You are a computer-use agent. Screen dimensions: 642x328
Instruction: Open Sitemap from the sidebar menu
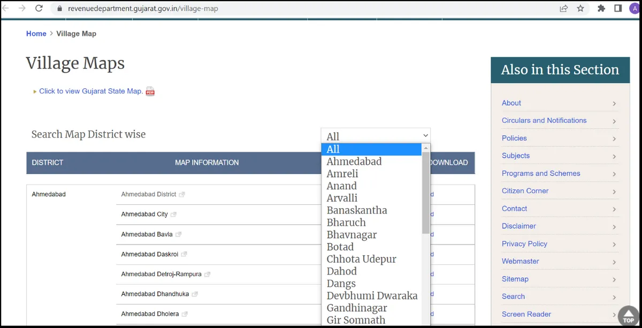(515, 279)
